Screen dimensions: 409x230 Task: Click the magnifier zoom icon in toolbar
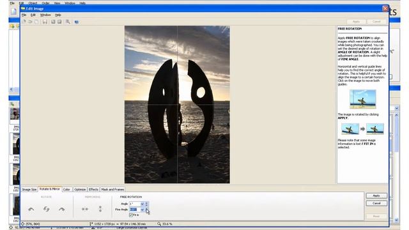(68, 22)
